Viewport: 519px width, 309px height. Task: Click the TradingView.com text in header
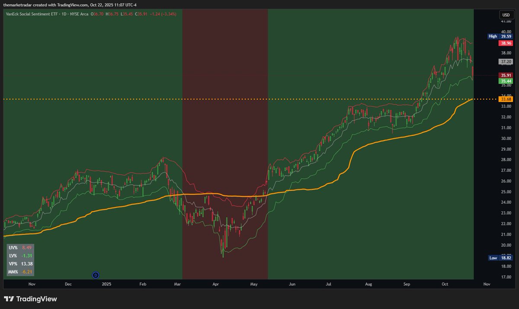[x=73, y=4]
